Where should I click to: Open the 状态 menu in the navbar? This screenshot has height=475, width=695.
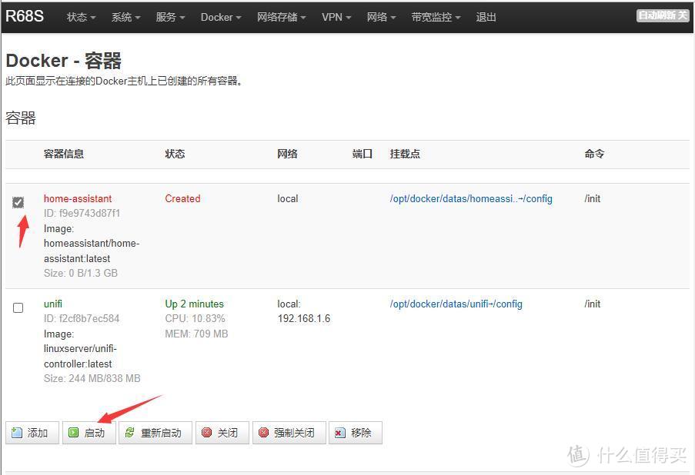[x=81, y=17]
